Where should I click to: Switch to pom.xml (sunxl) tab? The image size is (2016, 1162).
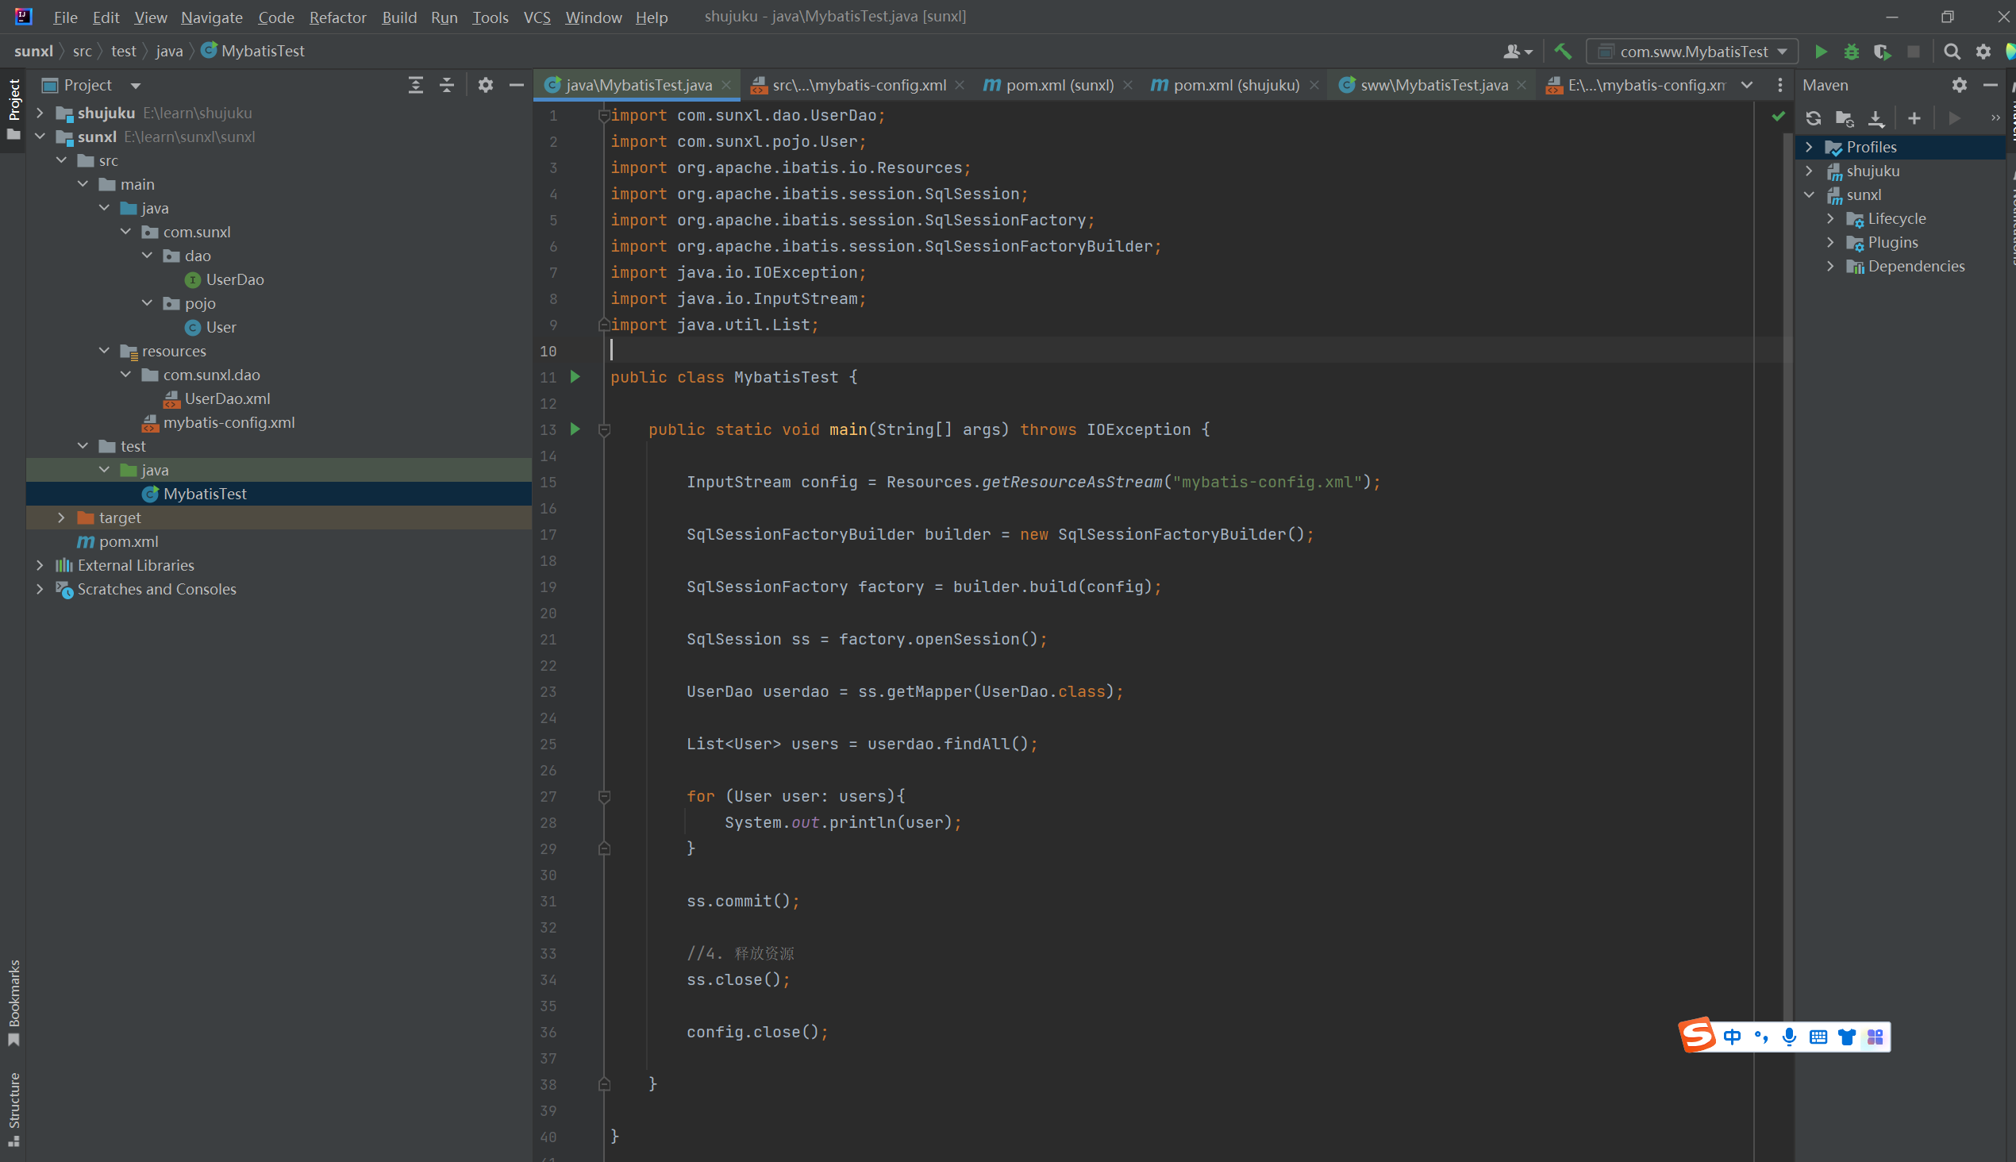[1058, 85]
